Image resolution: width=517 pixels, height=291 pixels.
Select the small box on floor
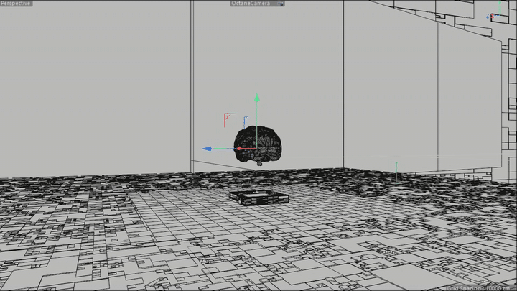(258, 198)
